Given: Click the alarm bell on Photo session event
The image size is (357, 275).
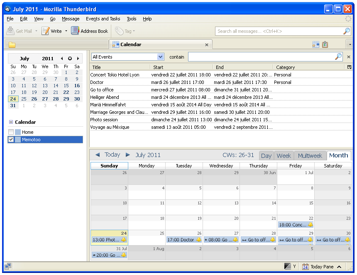Looking at the screenshot, I should pyautogui.click(x=124, y=239).
